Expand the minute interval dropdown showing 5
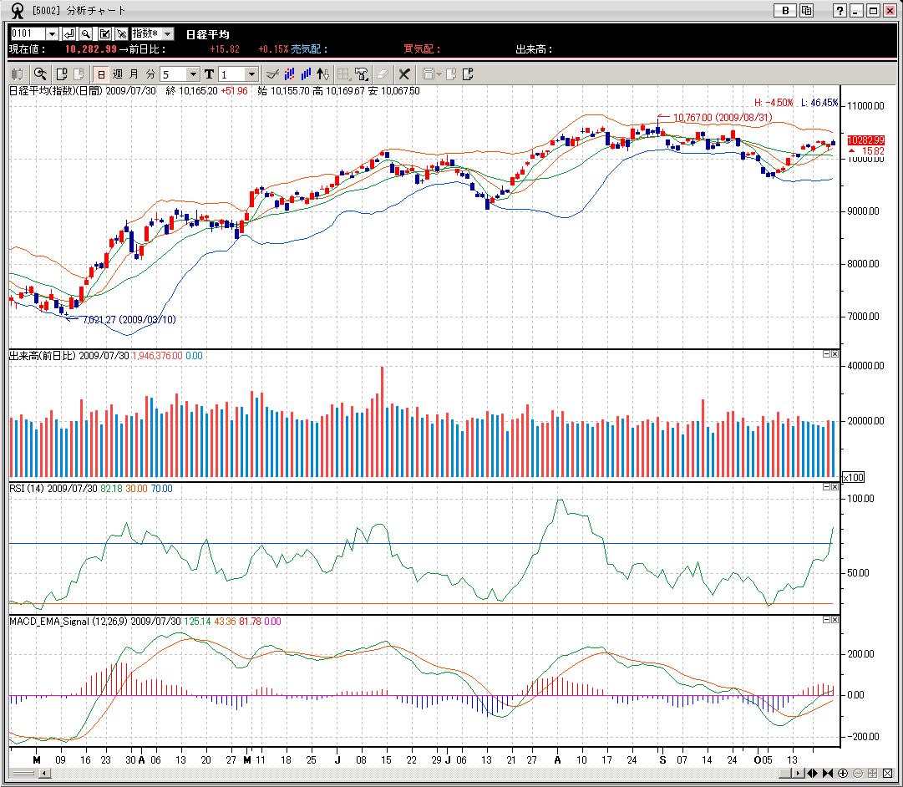Viewport: 903px width, 787px height. tap(193, 74)
